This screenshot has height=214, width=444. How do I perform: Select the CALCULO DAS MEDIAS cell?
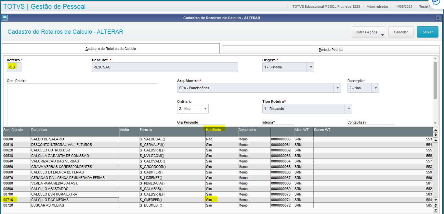click(75, 200)
